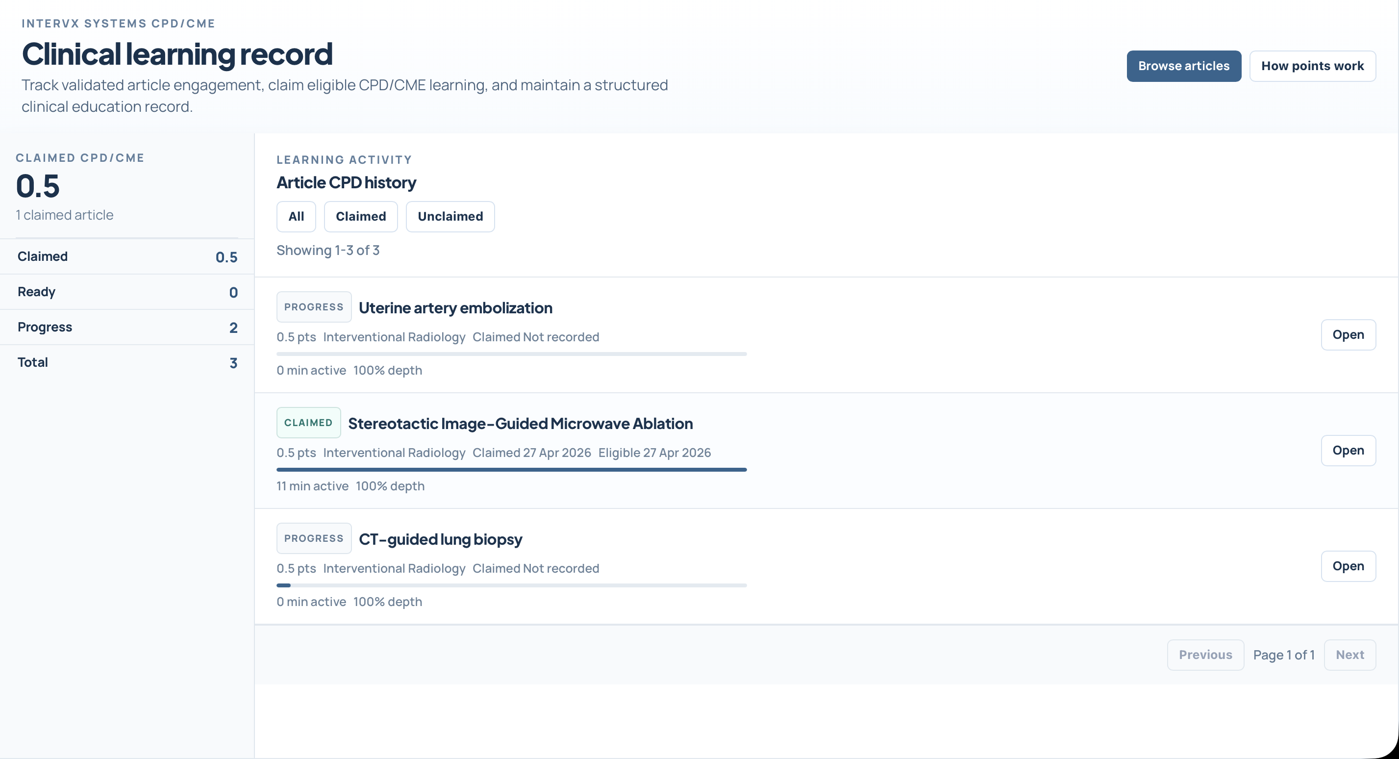Select the Progress row in summary sidebar
The width and height of the screenshot is (1399, 759).
coord(127,327)
